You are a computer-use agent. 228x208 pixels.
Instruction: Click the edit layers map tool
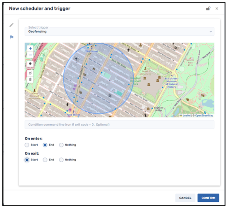(x=30, y=73)
